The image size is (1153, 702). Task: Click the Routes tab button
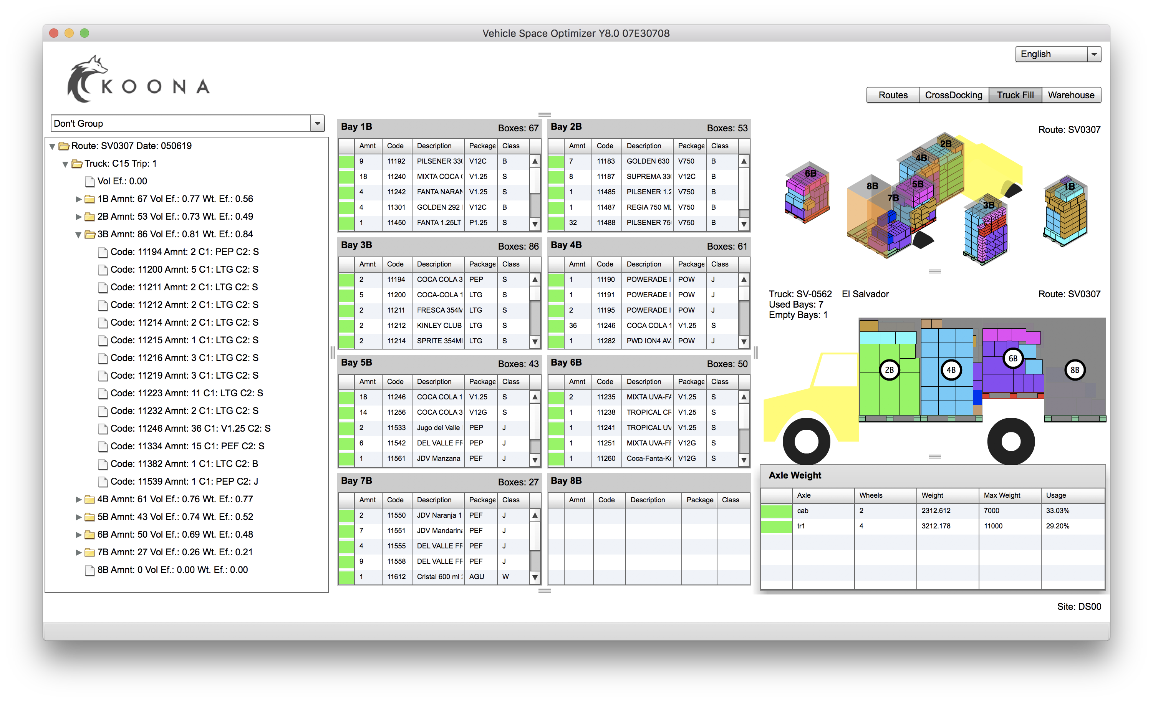click(891, 94)
